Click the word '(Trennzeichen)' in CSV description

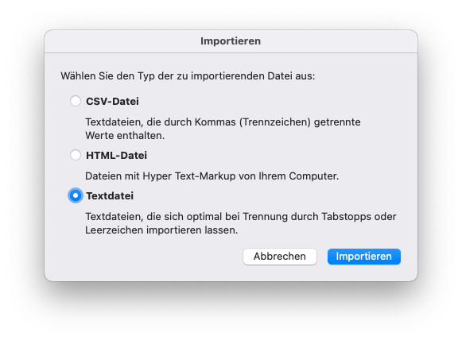pyautogui.click(x=275, y=122)
